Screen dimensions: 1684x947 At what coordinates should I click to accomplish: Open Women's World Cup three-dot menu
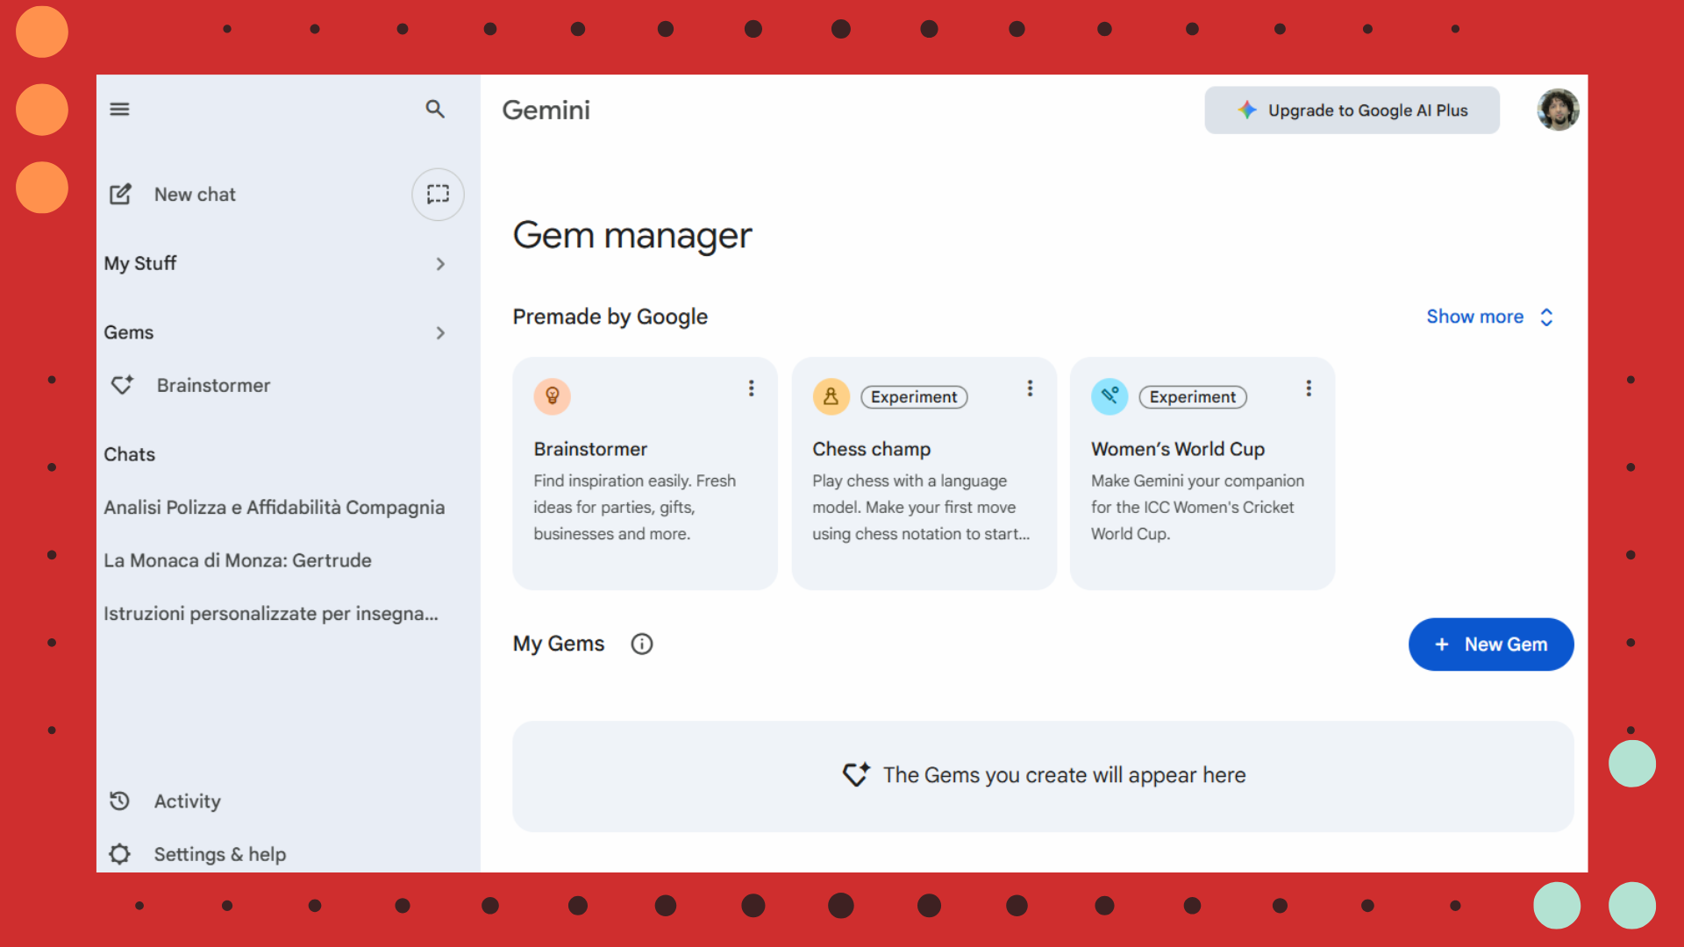[1308, 388]
